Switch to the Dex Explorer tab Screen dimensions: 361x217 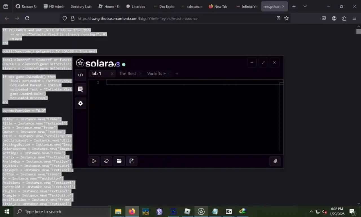click(164, 6)
